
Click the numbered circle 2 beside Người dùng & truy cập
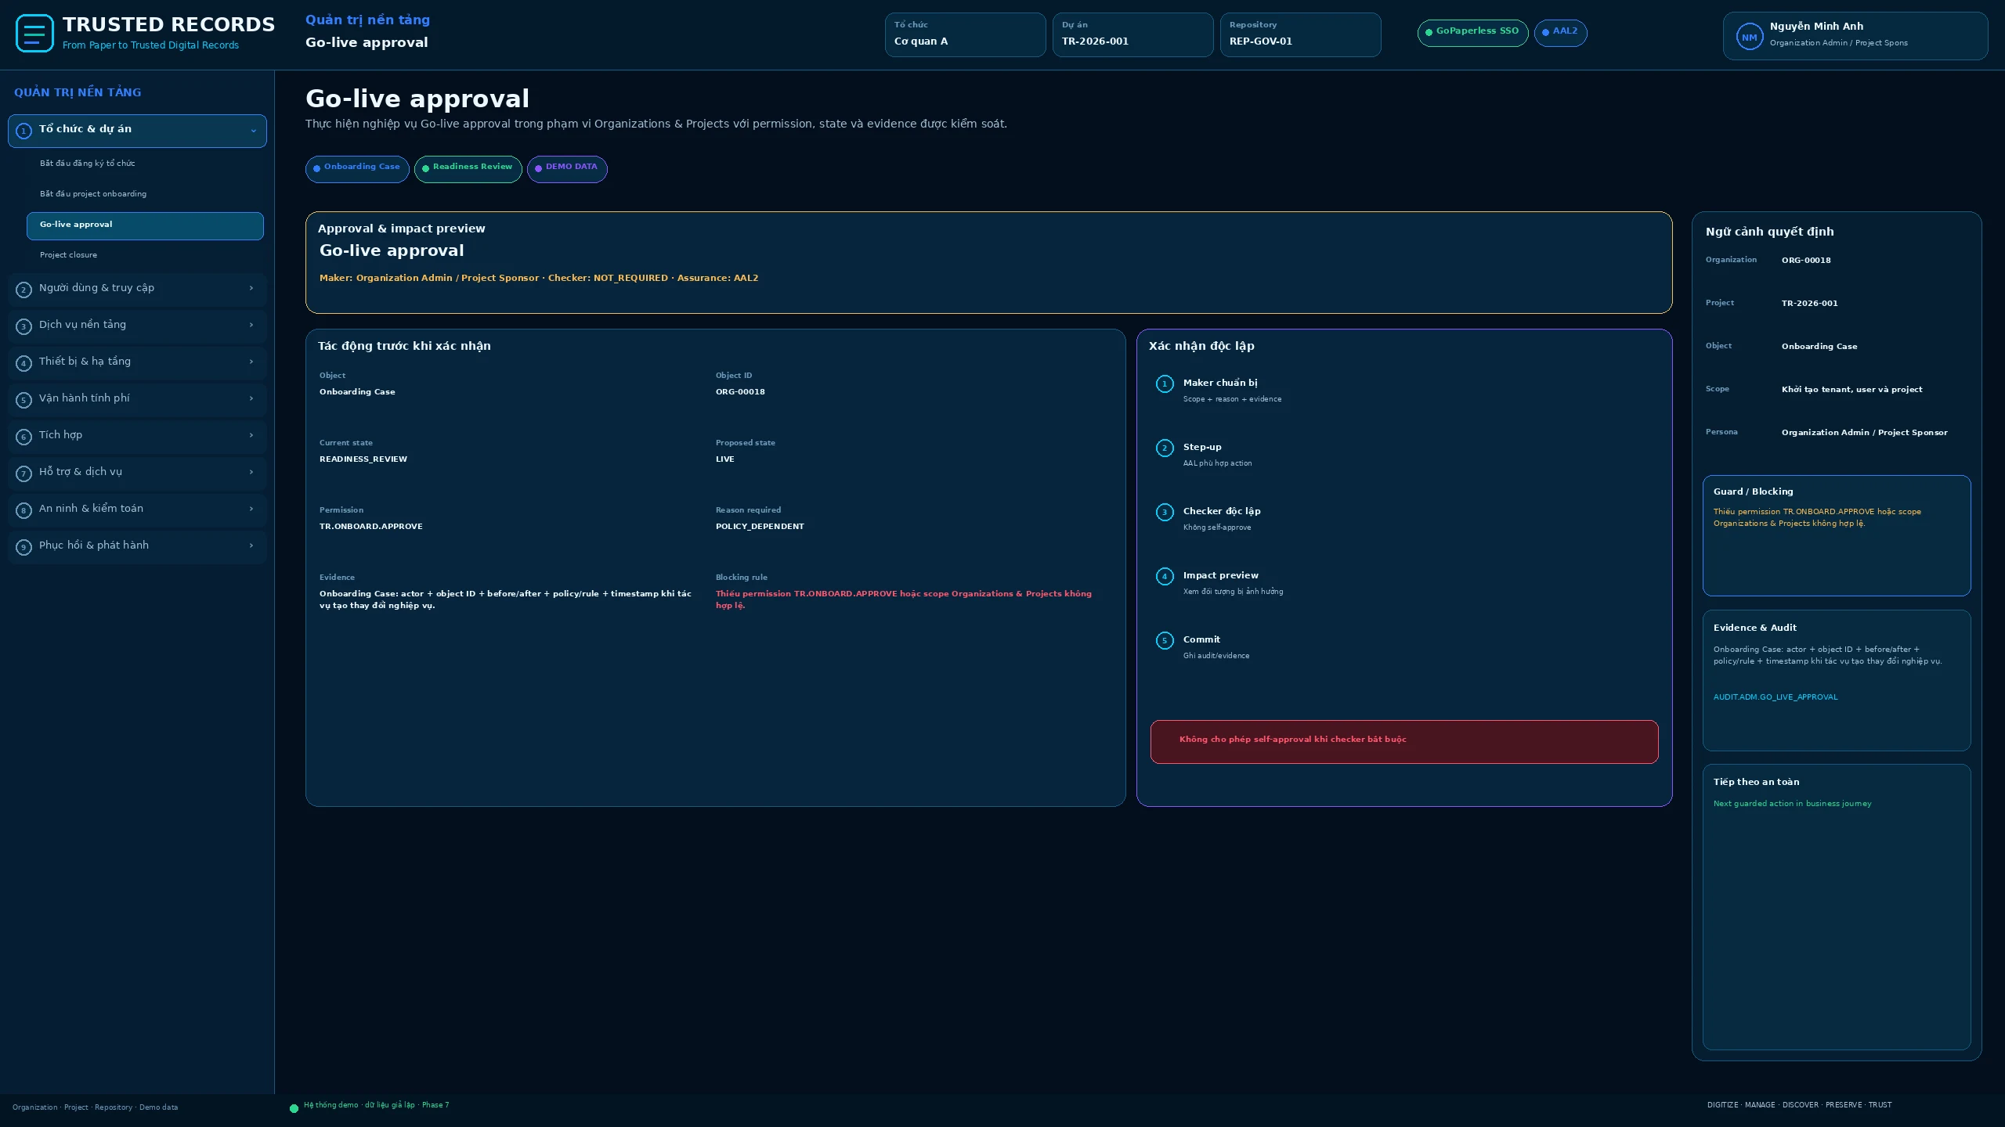click(23, 290)
